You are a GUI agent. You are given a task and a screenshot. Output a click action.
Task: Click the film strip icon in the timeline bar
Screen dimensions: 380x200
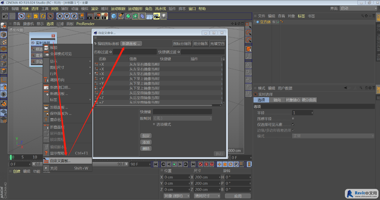pos(249,164)
